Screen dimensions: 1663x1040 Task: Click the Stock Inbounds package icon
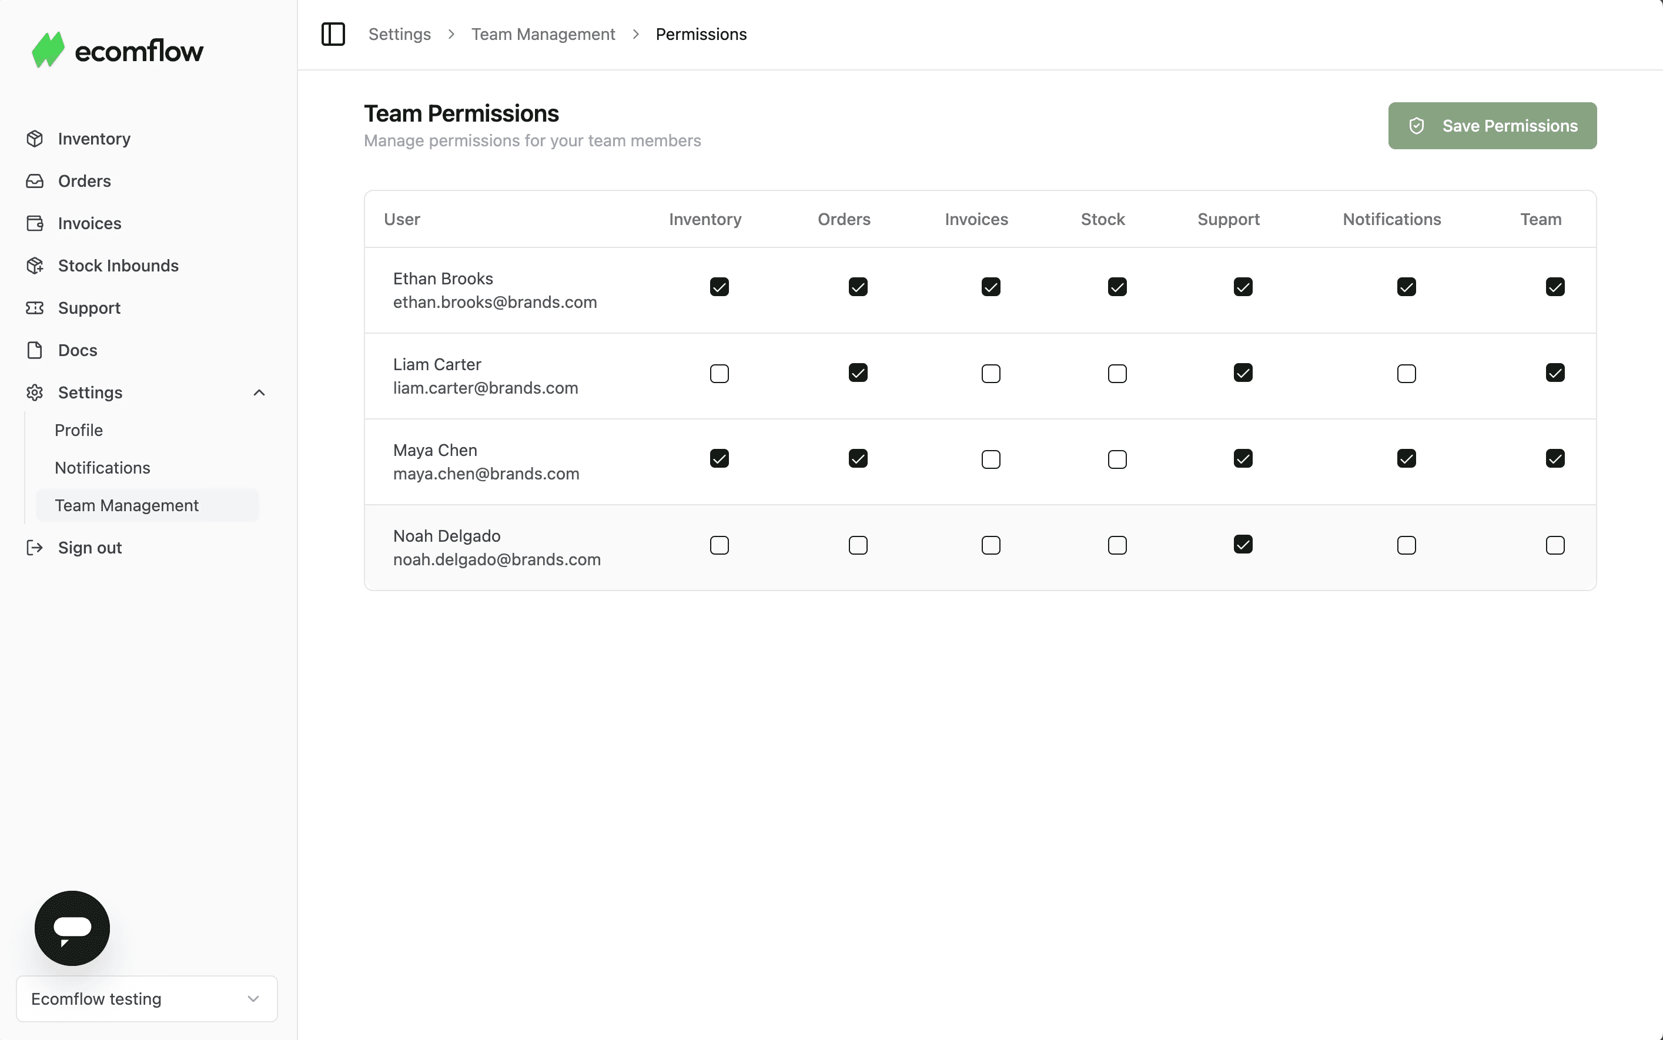pyautogui.click(x=35, y=266)
